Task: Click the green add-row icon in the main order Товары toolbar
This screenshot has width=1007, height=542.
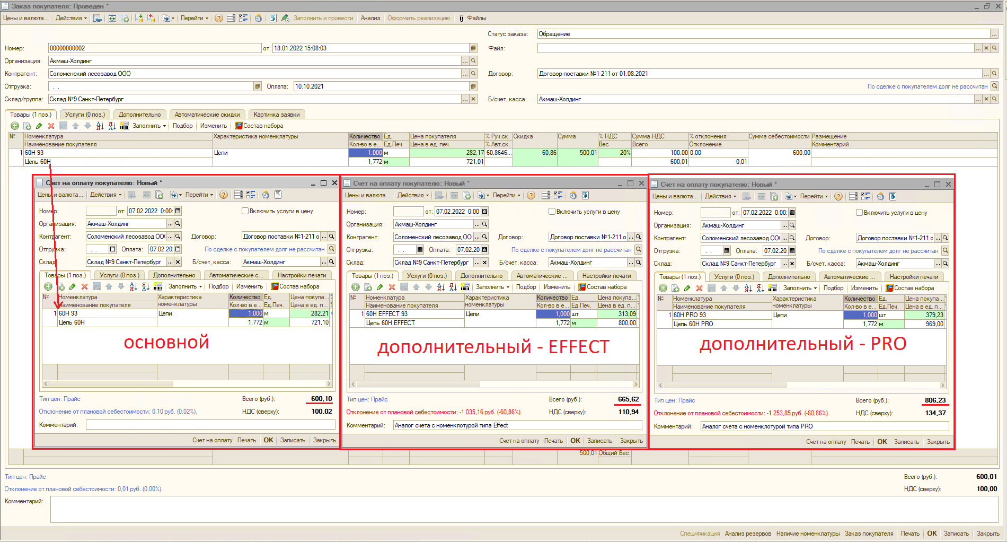Action: point(15,126)
